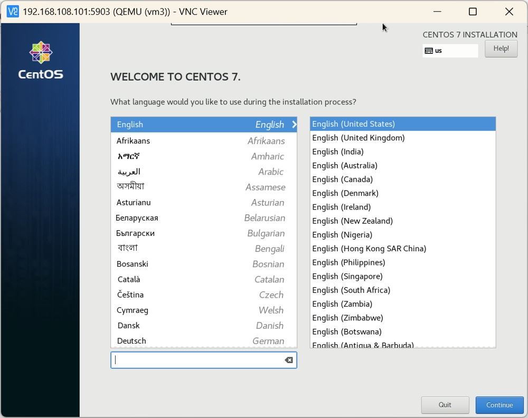The image size is (528, 418).
Task: Maximize the VNC Viewer window
Action: pos(473,12)
